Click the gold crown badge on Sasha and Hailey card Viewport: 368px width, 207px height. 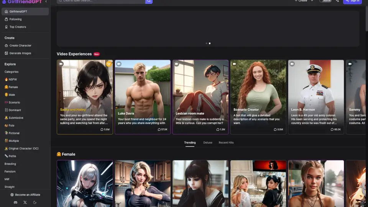click(x=108, y=64)
